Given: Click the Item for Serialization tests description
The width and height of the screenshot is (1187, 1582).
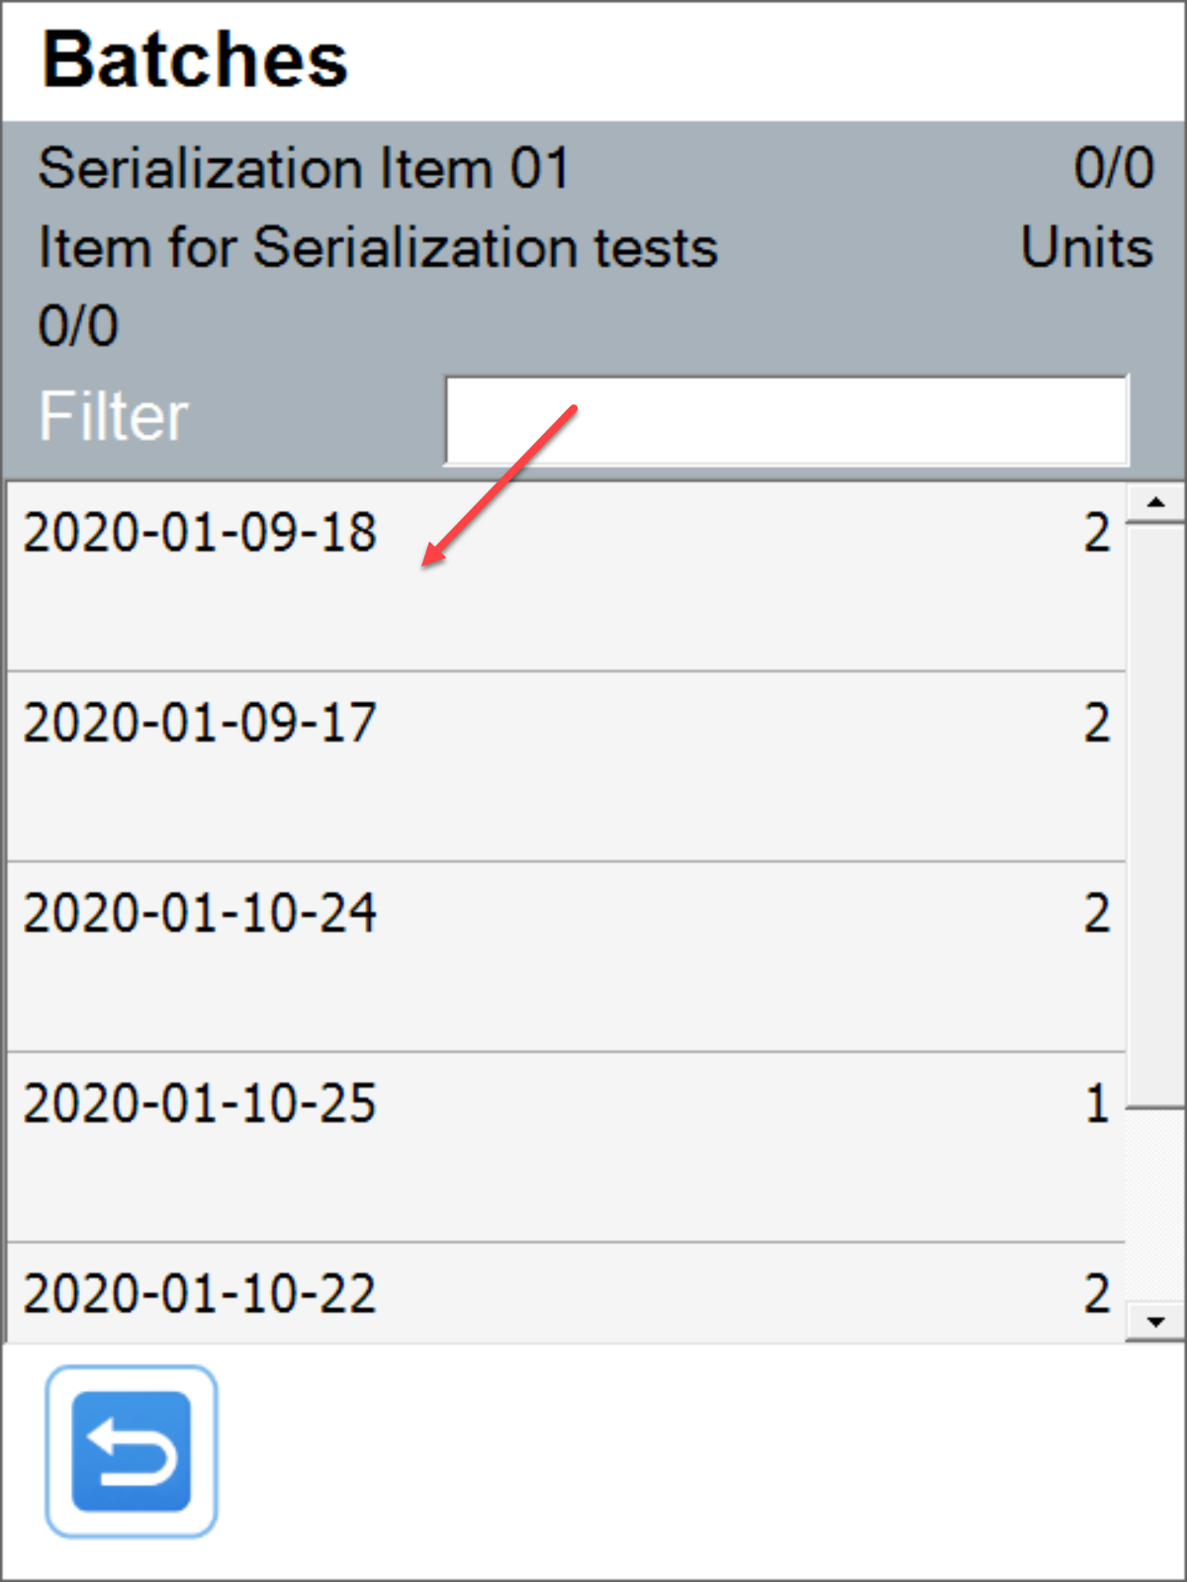Looking at the screenshot, I should coord(376,247).
